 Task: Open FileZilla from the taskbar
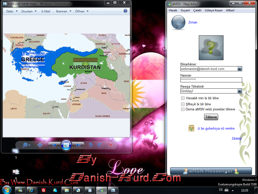43,190
